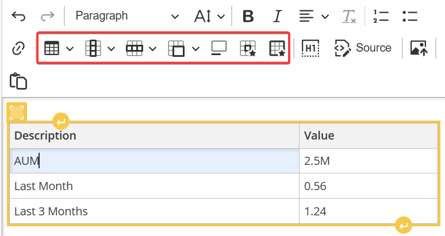
Task: Open the merge cells dropdown
Action: pos(183,49)
